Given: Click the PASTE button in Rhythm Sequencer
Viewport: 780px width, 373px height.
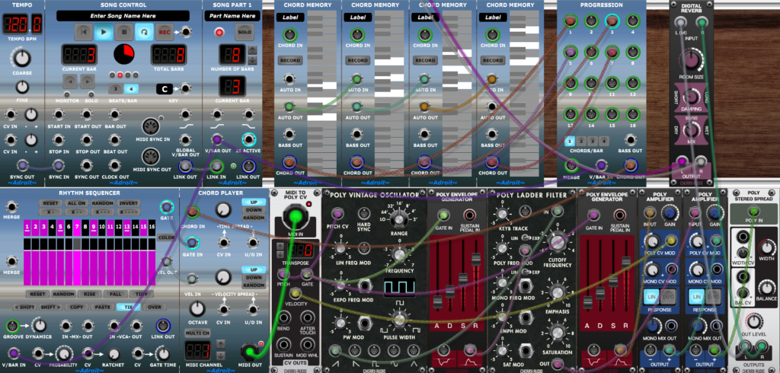Looking at the screenshot, I should [x=103, y=307].
